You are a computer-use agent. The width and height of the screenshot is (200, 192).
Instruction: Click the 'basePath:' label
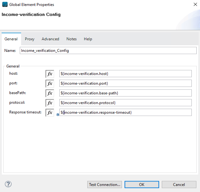point(17,93)
